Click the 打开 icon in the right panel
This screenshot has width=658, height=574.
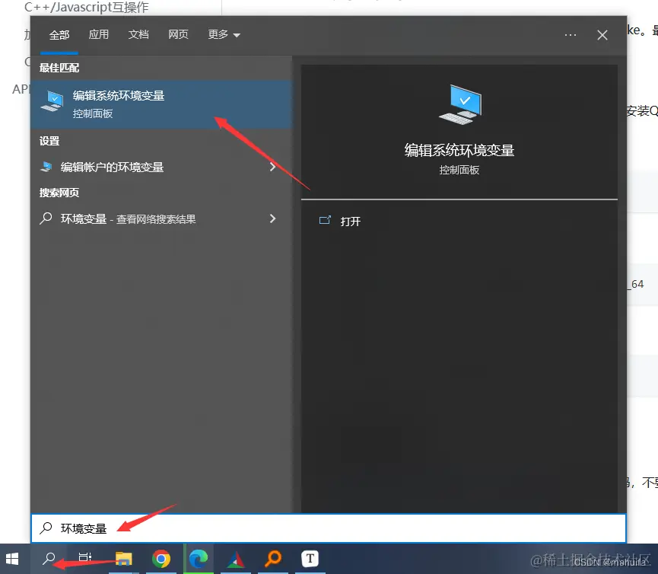[327, 221]
